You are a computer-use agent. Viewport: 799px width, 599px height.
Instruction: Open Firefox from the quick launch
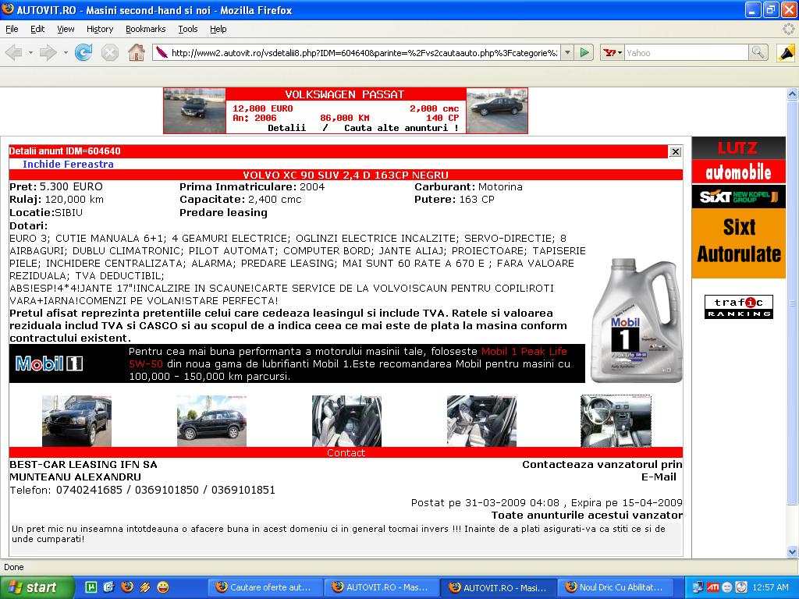127,587
